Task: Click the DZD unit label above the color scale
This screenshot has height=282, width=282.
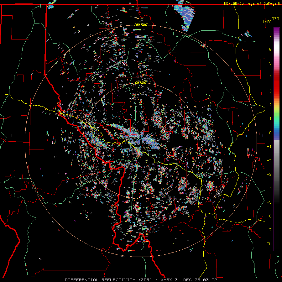Action: tap(275, 19)
